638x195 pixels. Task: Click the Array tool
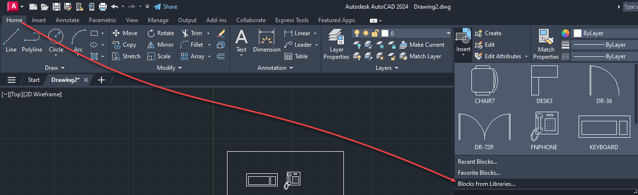[193, 56]
